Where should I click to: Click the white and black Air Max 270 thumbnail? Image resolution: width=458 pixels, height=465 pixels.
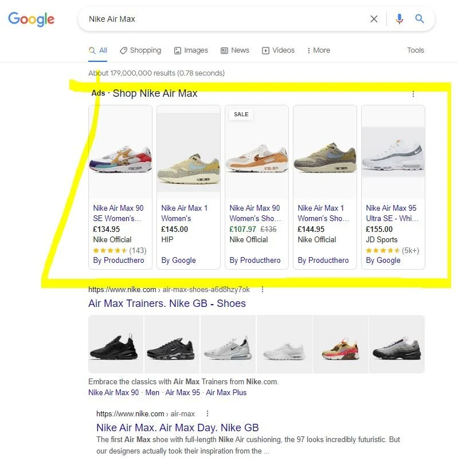[x=228, y=344]
